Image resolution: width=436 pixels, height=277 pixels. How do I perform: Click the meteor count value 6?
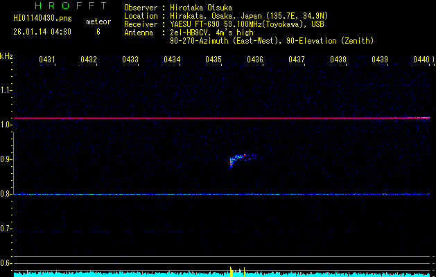(98, 32)
